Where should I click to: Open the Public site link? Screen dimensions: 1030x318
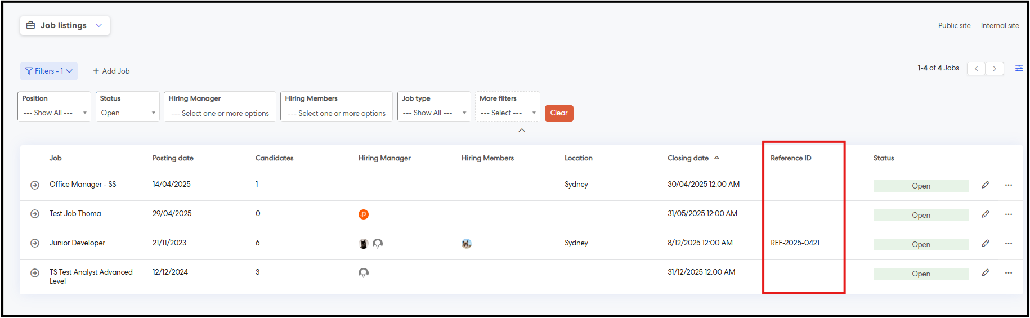[954, 26]
